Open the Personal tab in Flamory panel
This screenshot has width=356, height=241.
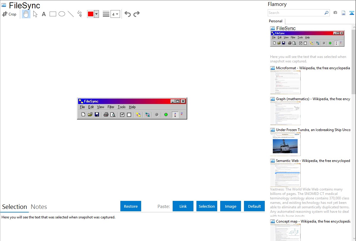click(275, 21)
